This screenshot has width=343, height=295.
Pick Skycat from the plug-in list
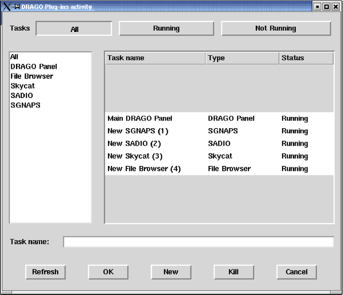tap(22, 86)
